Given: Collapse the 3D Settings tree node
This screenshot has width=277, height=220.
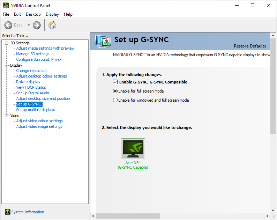Looking at the screenshot, I should point(7,43).
